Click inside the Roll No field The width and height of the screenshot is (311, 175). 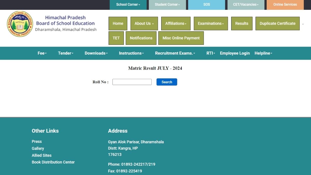[x=132, y=82]
